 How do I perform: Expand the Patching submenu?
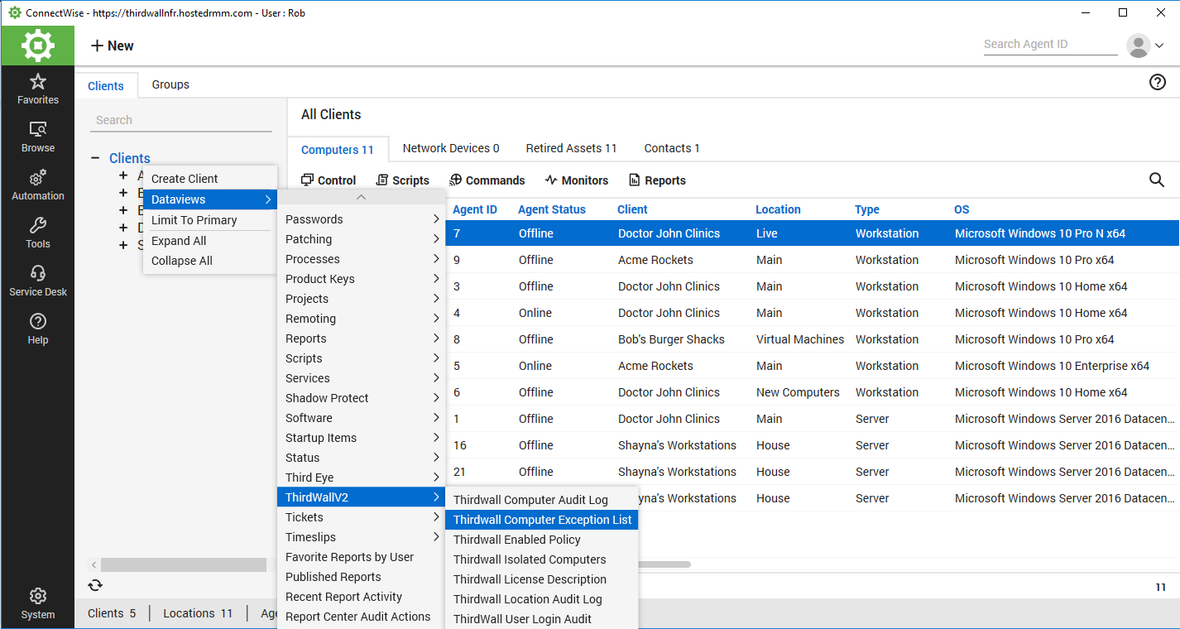(362, 239)
